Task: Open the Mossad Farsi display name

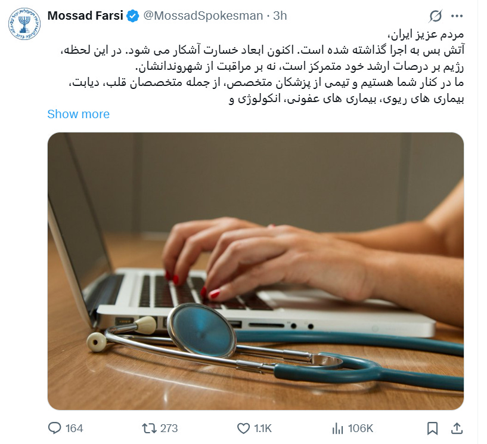Action: coord(85,16)
